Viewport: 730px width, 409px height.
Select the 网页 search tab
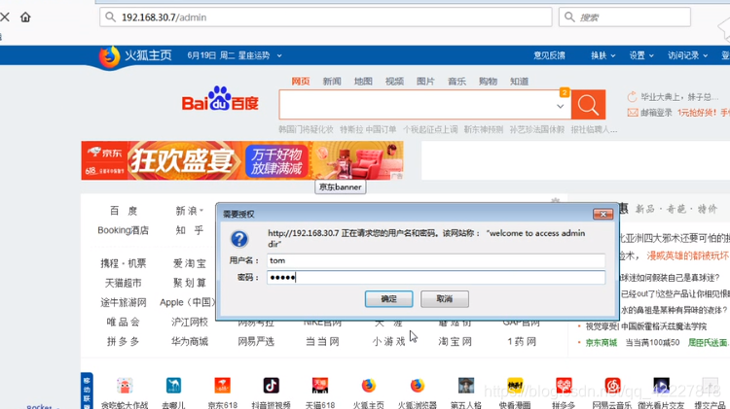point(301,82)
